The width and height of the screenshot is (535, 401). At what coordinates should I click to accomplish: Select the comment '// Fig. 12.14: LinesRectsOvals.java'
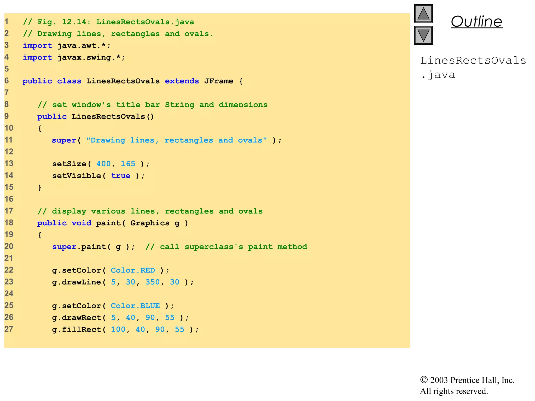point(108,22)
